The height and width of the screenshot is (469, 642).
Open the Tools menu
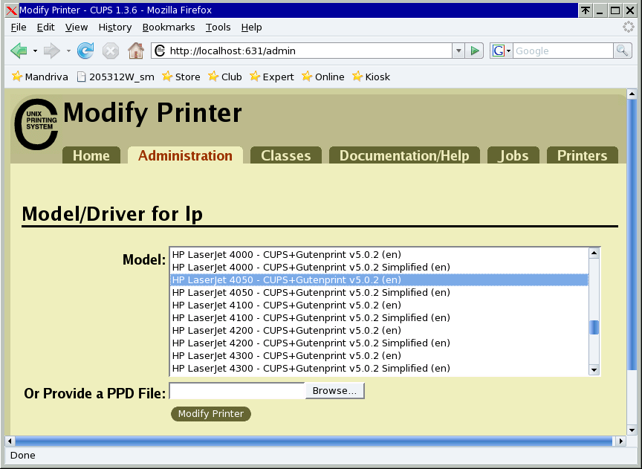pyautogui.click(x=218, y=27)
